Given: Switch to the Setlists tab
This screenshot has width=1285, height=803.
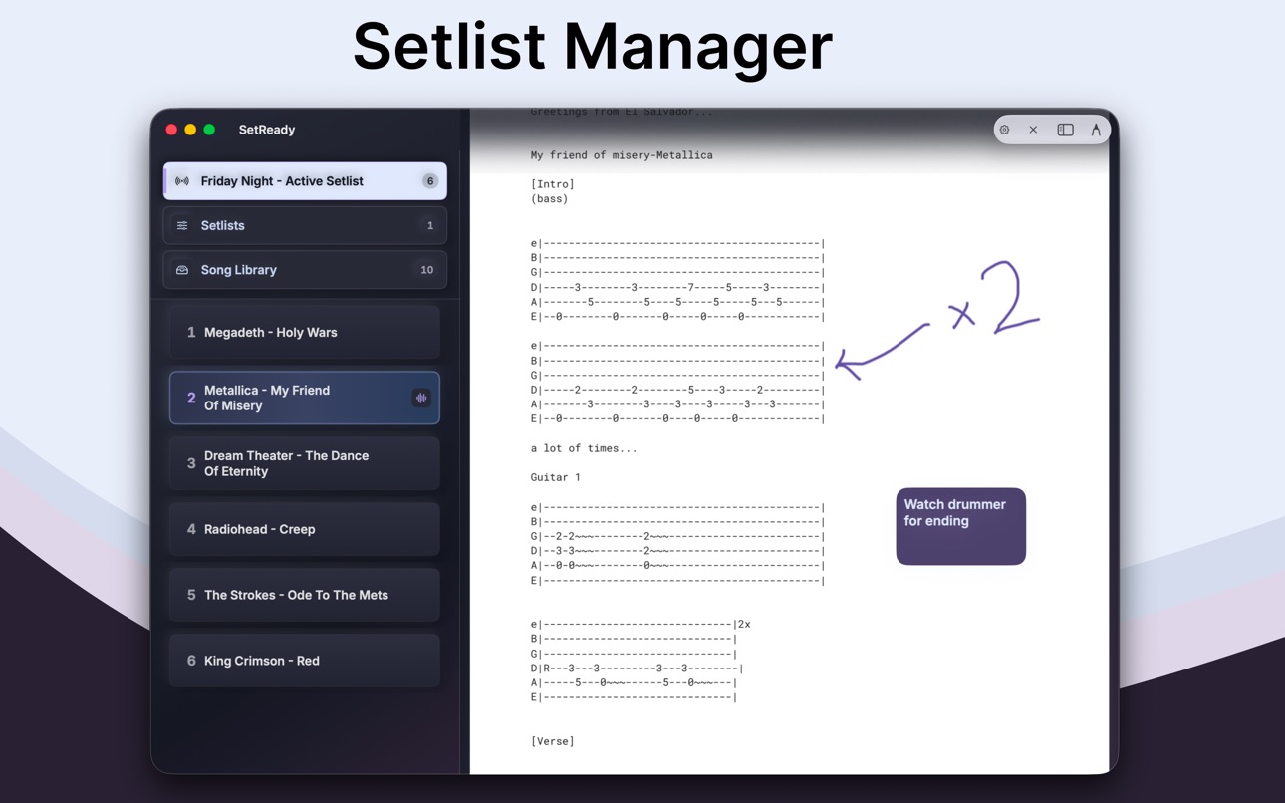Looking at the screenshot, I should click(x=305, y=226).
